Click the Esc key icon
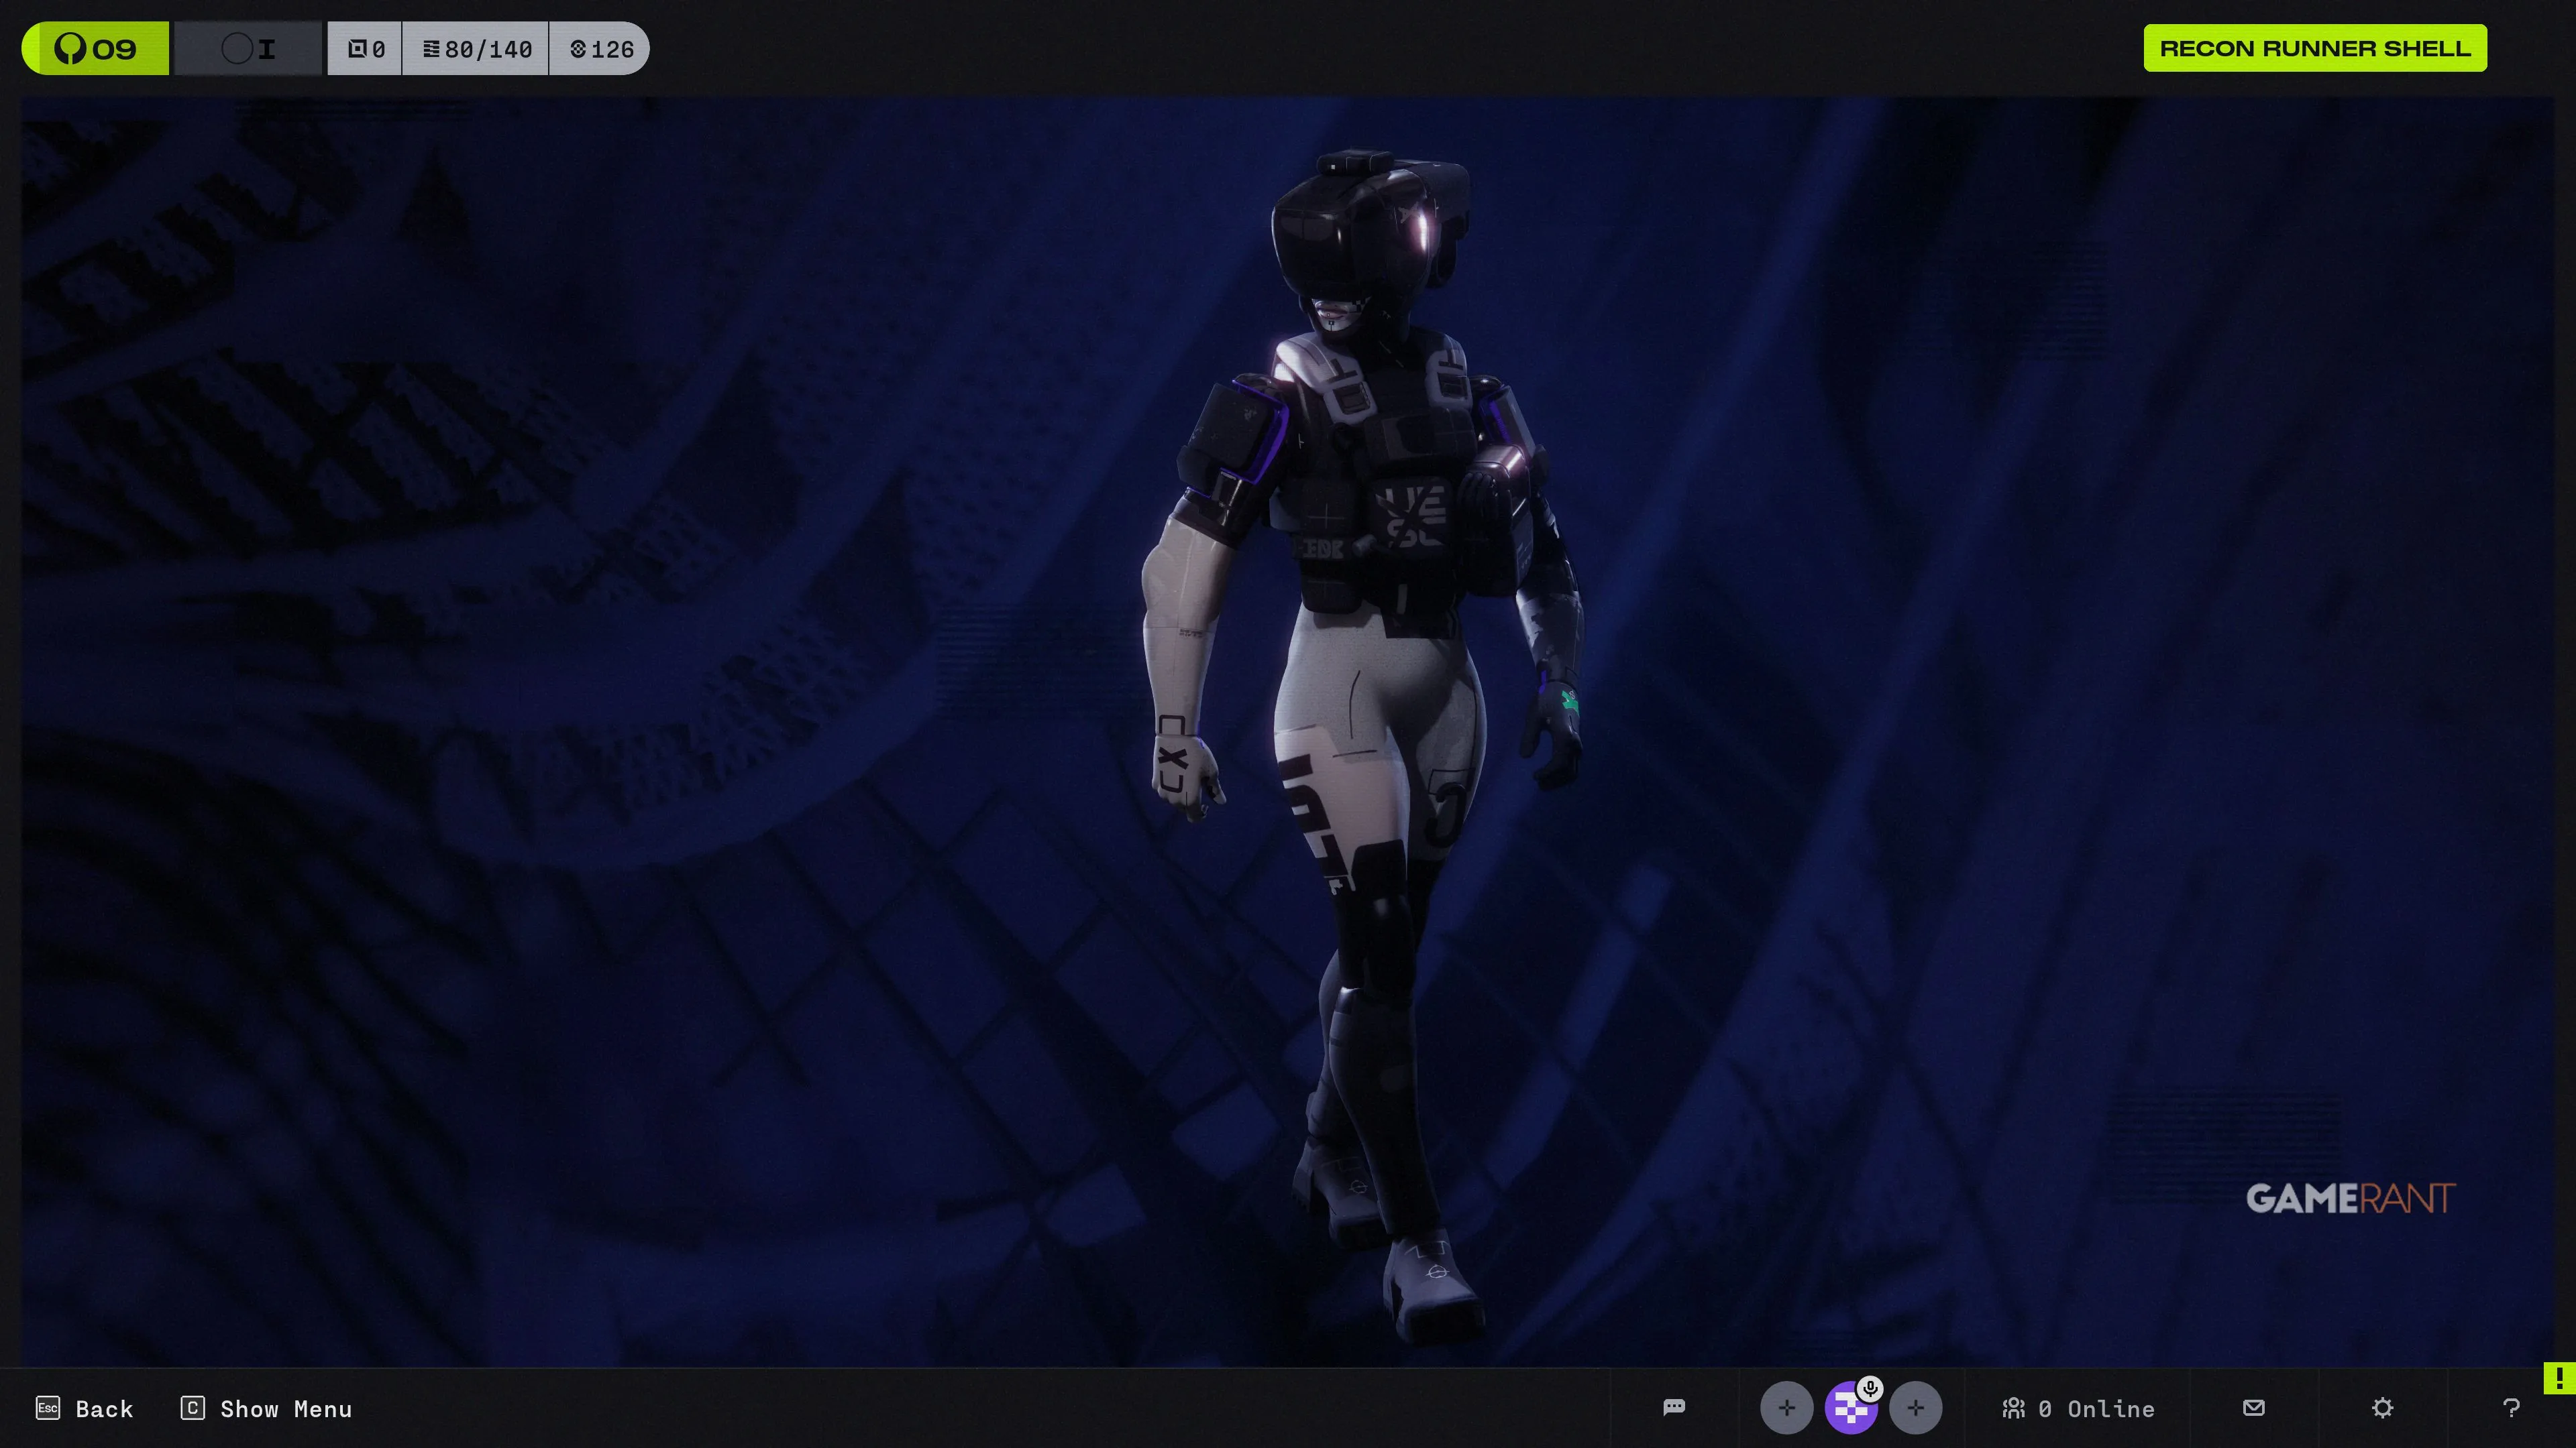This screenshot has height=1448, width=2576. pyautogui.click(x=48, y=1408)
